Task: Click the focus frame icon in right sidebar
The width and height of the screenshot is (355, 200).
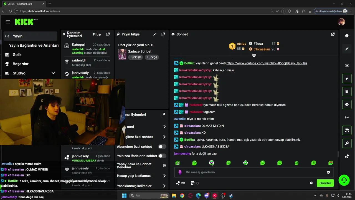Action: pos(347,66)
